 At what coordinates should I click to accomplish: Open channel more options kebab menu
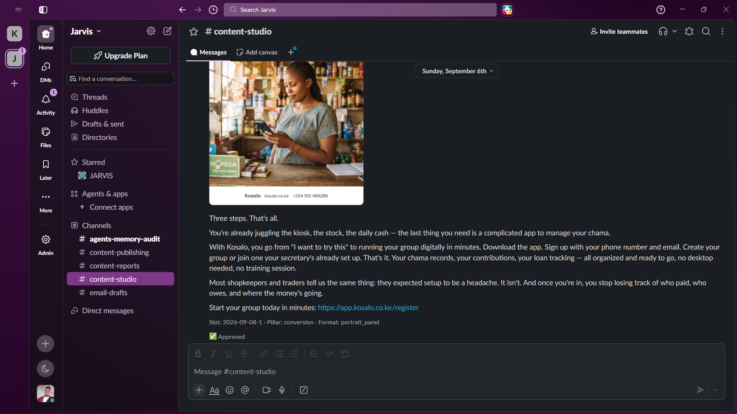pos(722,31)
